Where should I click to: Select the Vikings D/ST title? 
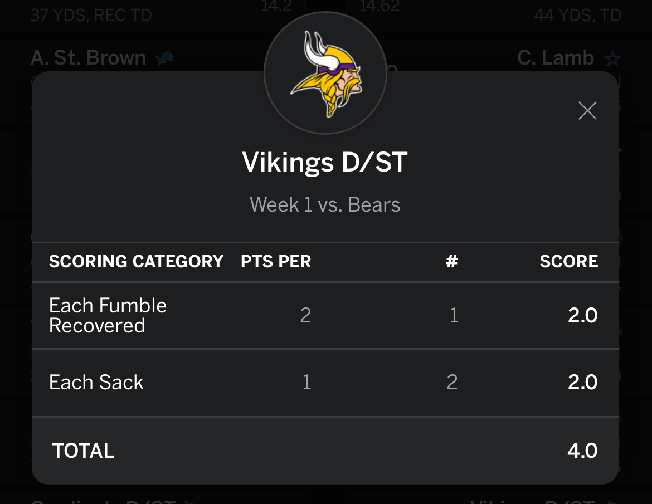coord(325,163)
